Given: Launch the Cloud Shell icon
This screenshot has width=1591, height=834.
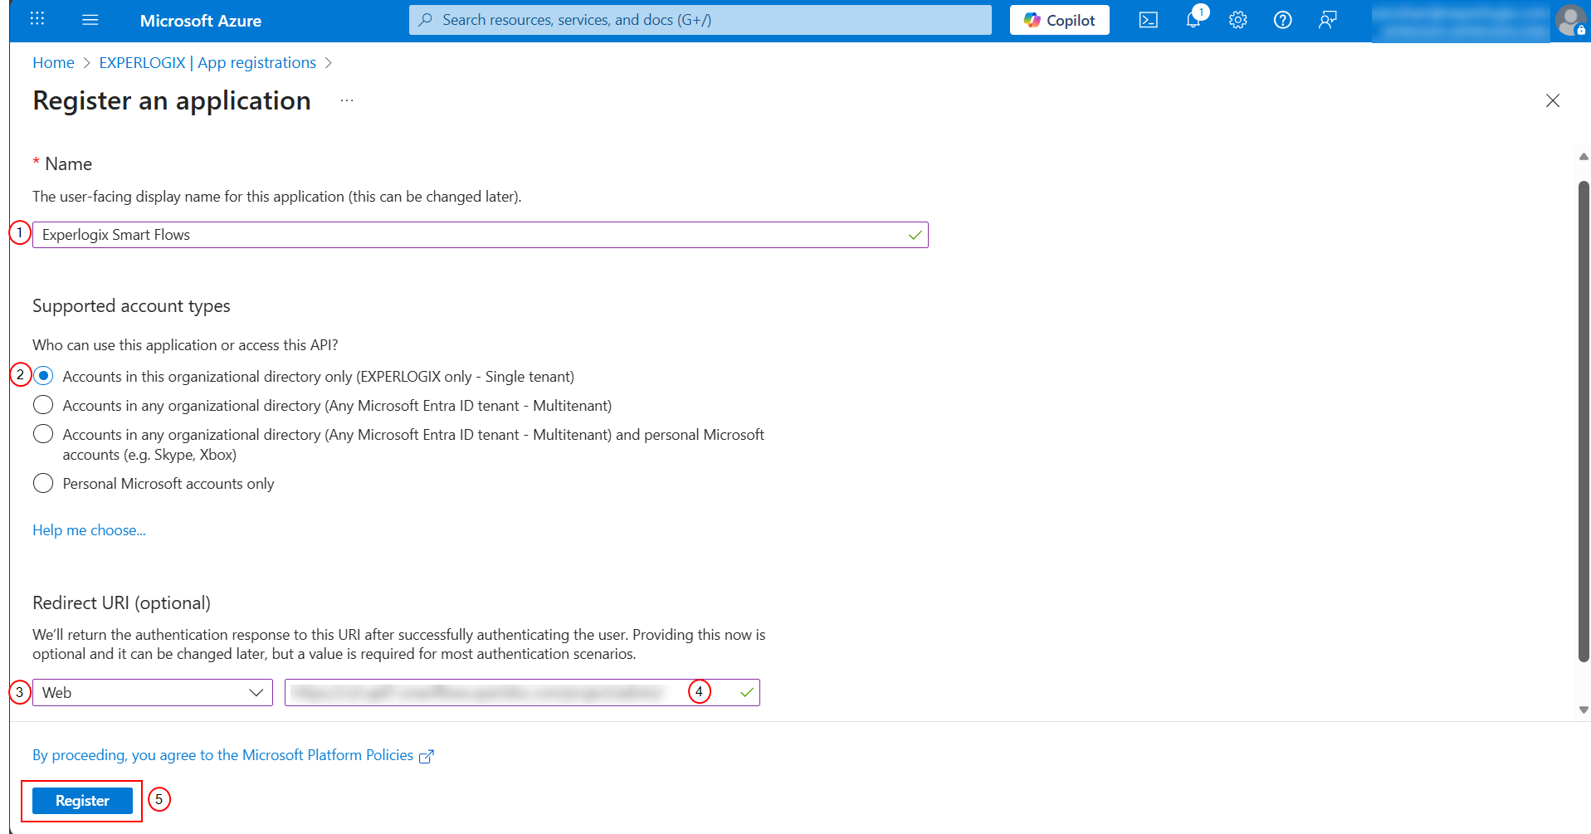Looking at the screenshot, I should 1149,20.
